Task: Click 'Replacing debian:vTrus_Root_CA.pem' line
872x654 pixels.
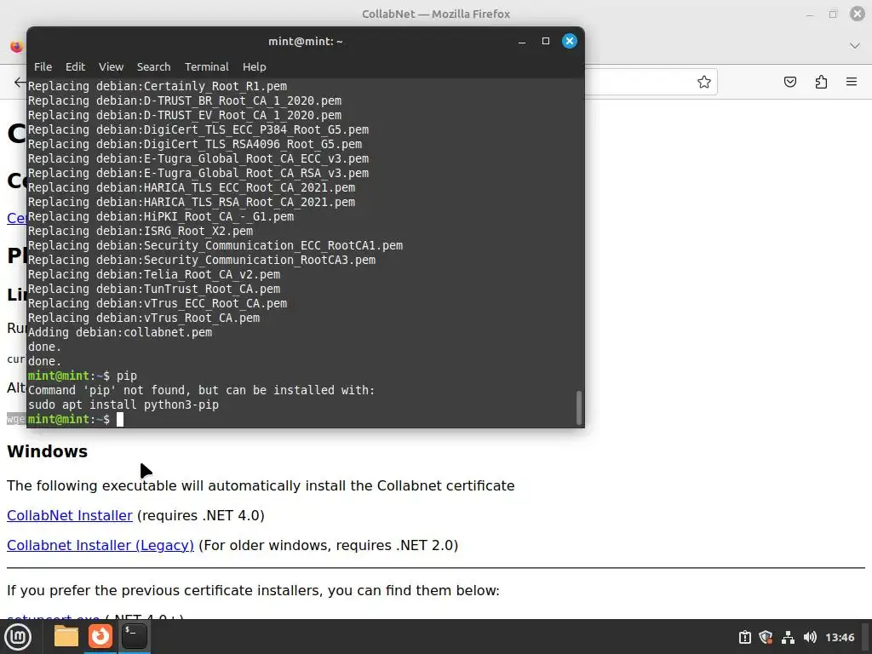Action: point(144,318)
